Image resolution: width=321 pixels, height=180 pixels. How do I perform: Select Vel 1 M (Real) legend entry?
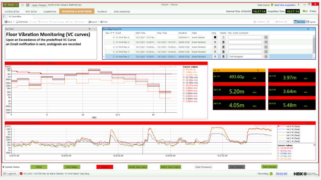293,141
